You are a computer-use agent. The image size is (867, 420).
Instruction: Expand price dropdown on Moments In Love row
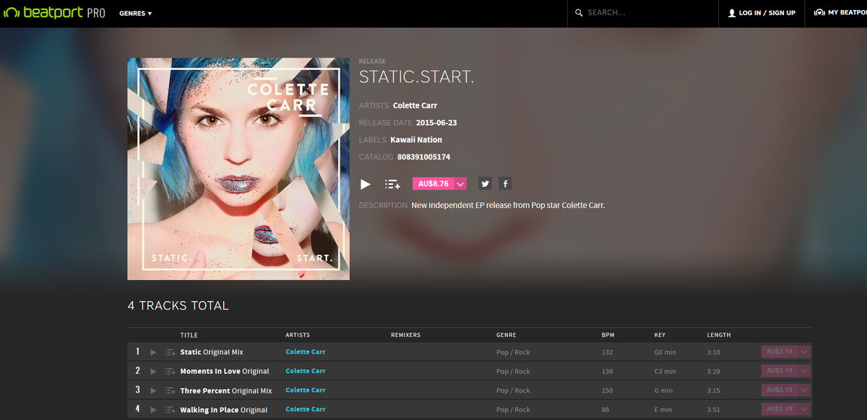pyautogui.click(x=805, y=371)
